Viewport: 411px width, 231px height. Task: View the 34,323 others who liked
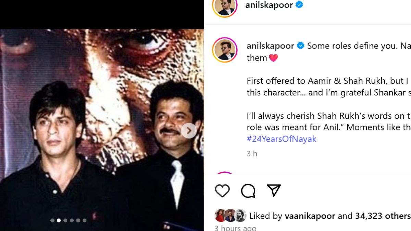[x=383, y=216]
